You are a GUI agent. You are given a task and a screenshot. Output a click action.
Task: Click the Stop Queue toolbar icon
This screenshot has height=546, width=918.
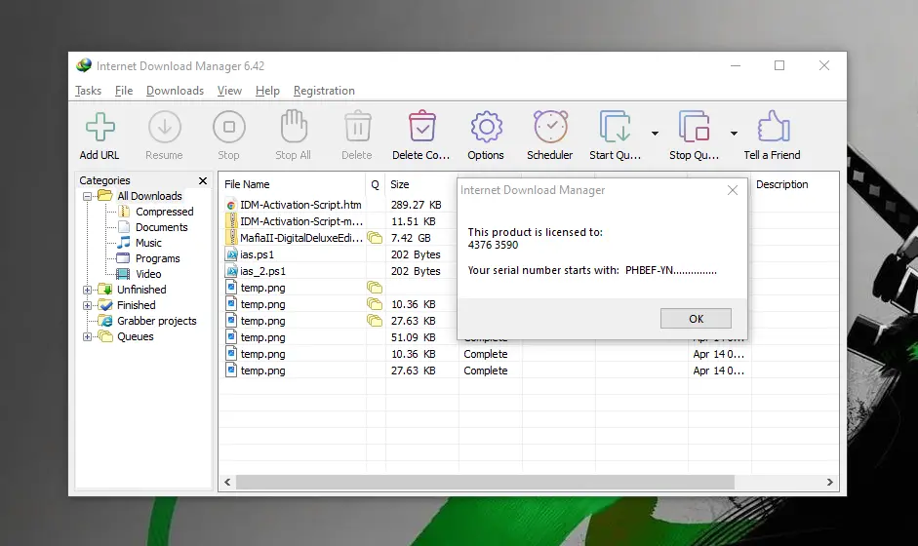coord(694,127)
